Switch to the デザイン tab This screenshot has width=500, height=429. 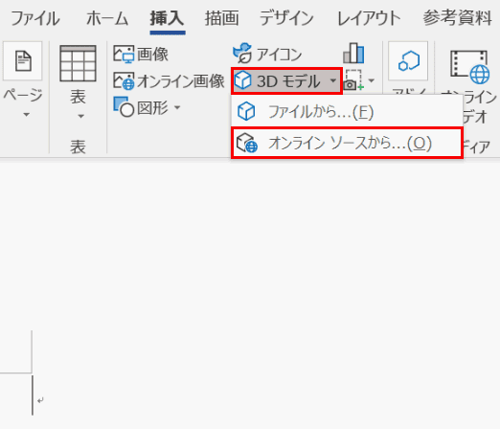point(286,18)
